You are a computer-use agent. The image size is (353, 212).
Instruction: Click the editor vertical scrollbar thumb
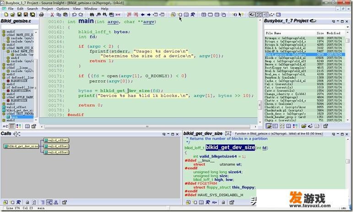(260, 105)
